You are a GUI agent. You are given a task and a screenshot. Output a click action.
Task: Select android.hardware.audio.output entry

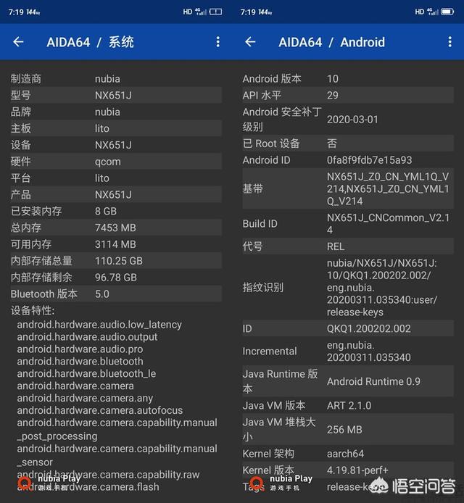[x=87, y=337]
